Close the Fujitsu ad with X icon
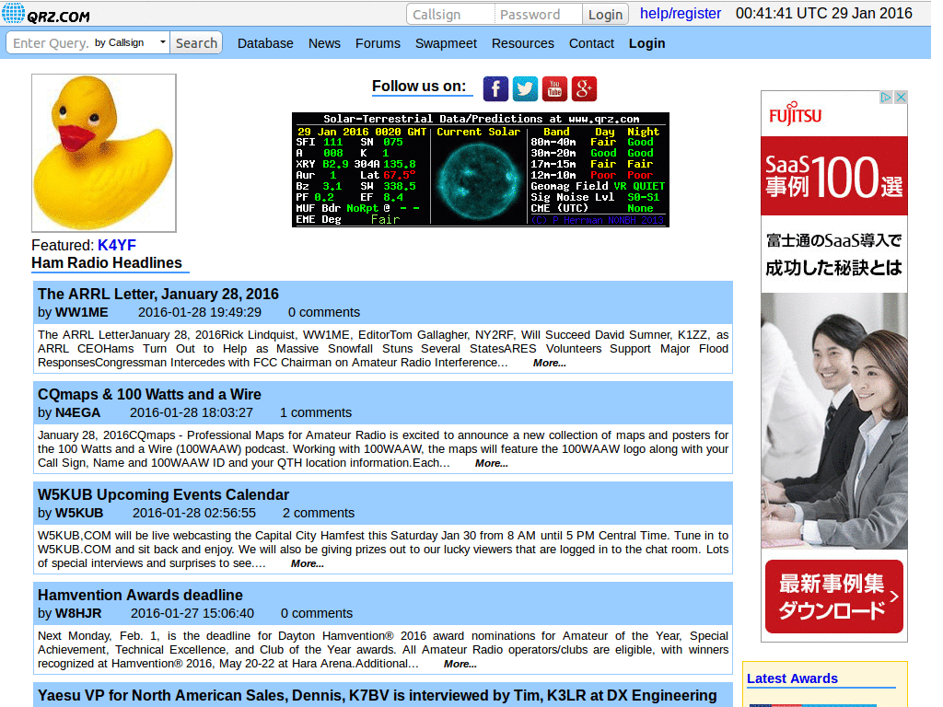 (x=901, y=98)
